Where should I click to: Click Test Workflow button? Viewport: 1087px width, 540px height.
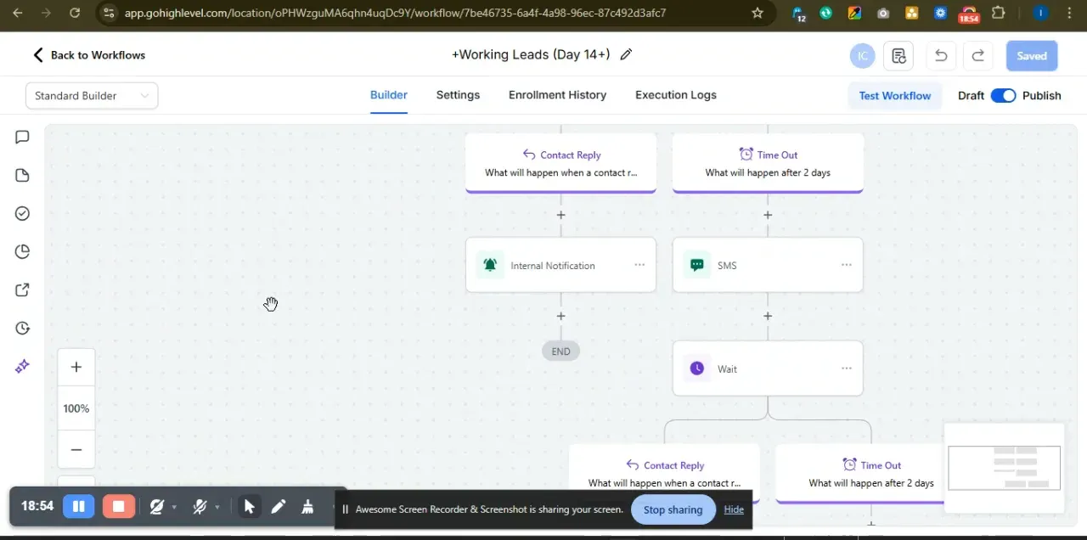pos(895,96)
